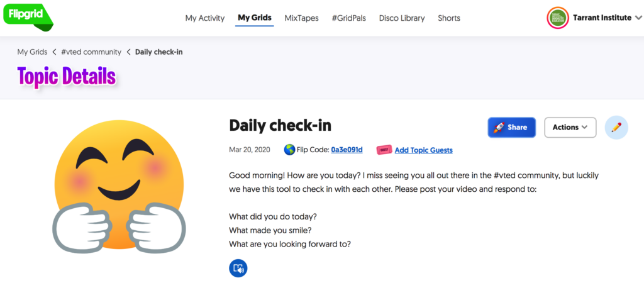Open the pencil edit topic icon
This screenshot has width=644, height=283.
(616, 127)
